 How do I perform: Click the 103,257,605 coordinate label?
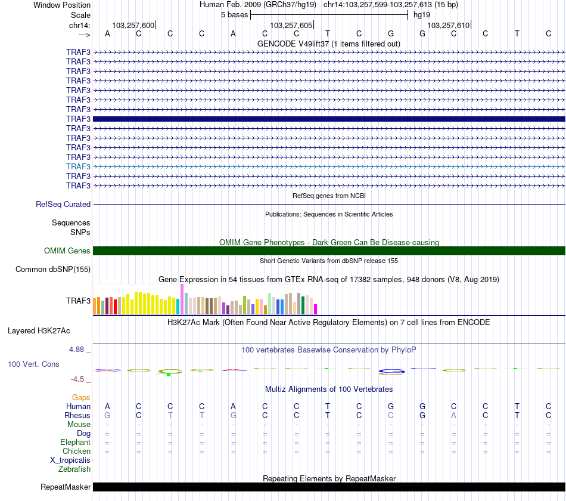tap(291, 25)
